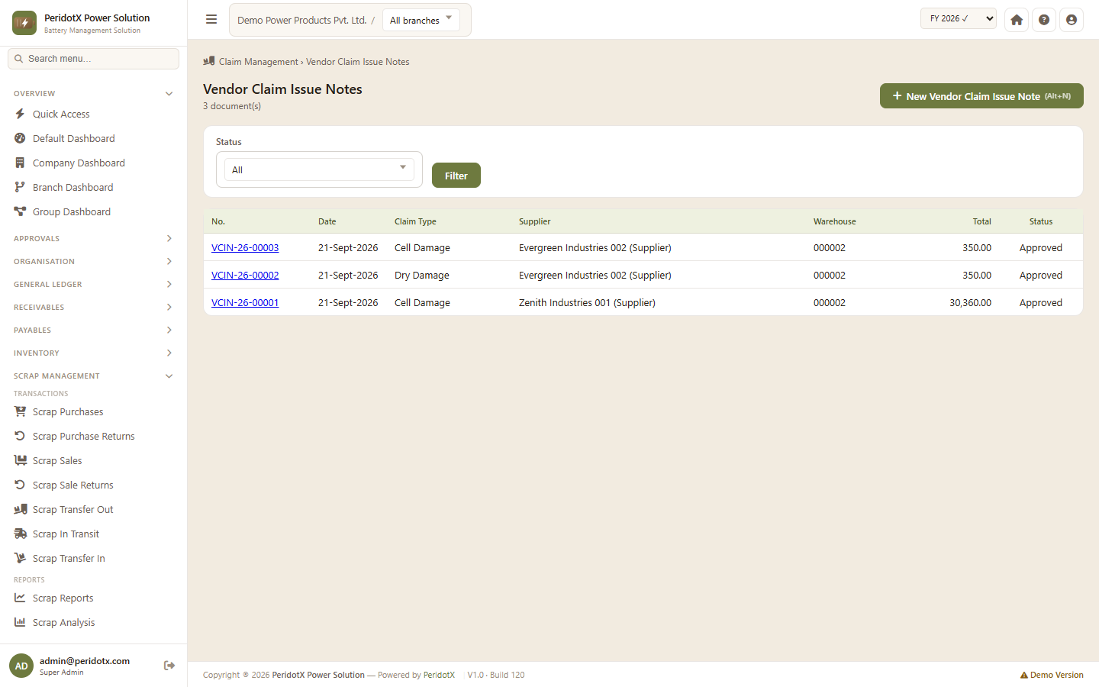
Task: Open the user profile icon
Action: coord(1072,20)
